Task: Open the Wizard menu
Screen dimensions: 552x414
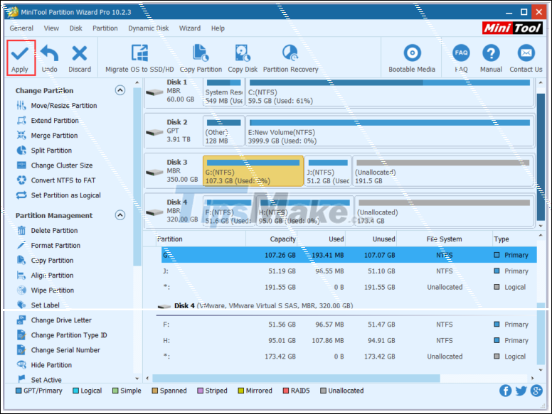Action: click(x=190, y=28)
